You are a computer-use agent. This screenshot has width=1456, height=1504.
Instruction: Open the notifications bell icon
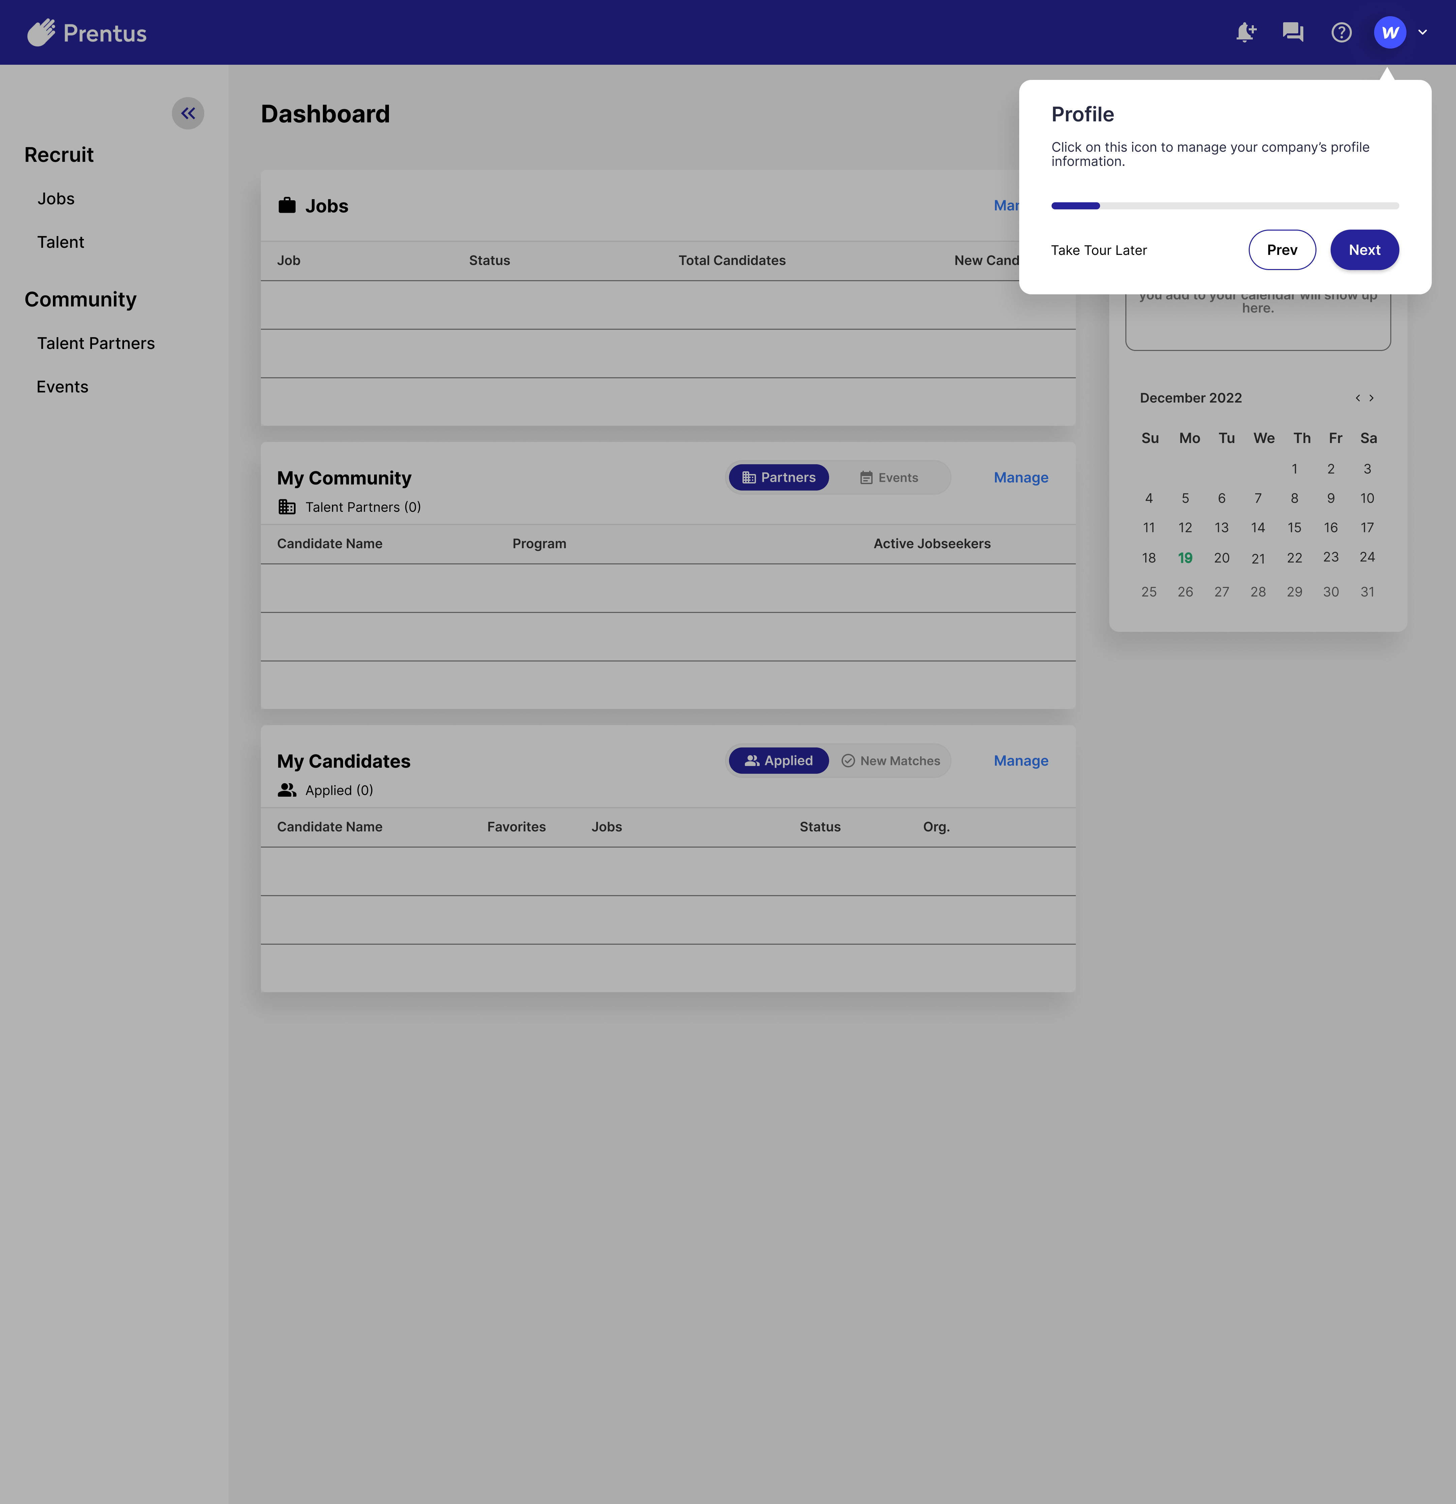(x=1246, y=32)
